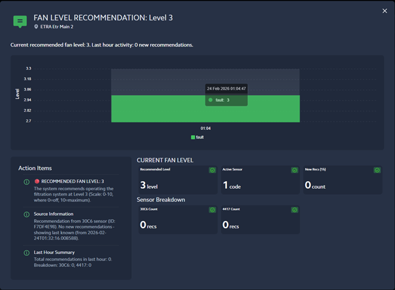Click the 1 code value on Active Sensor card
Screen dimensions: 395x290
pos(232,185)
